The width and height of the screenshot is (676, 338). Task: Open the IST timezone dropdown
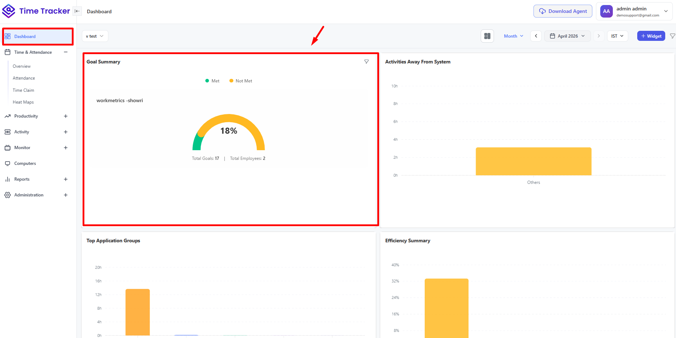(x=617, y=36)
